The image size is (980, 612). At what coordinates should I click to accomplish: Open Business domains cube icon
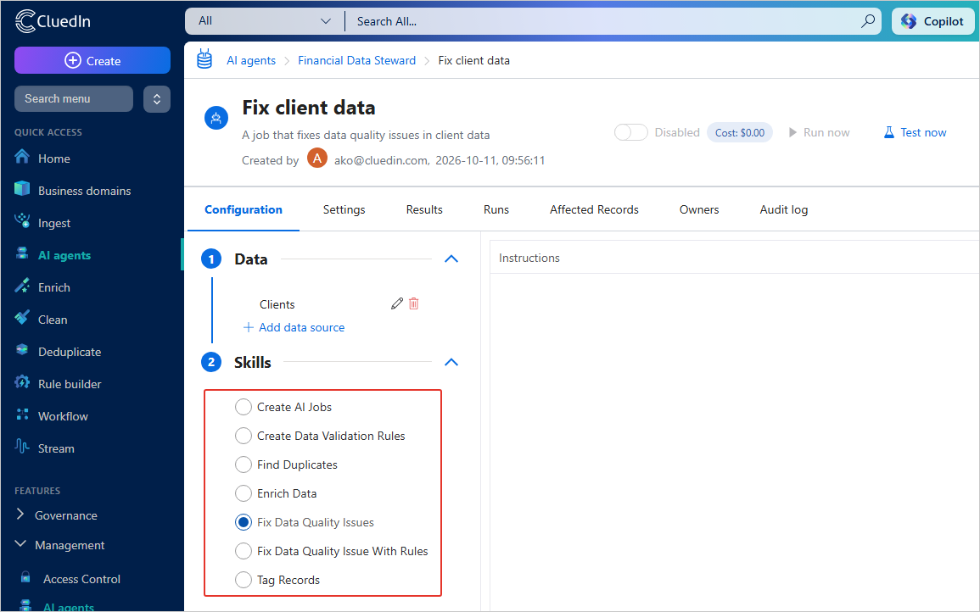click(x=22, y=188)
